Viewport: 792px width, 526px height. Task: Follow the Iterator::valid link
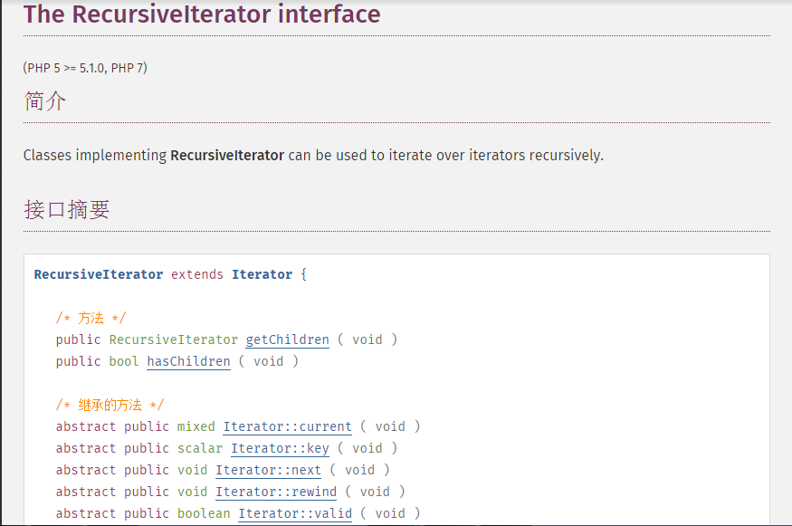point(295,513)
